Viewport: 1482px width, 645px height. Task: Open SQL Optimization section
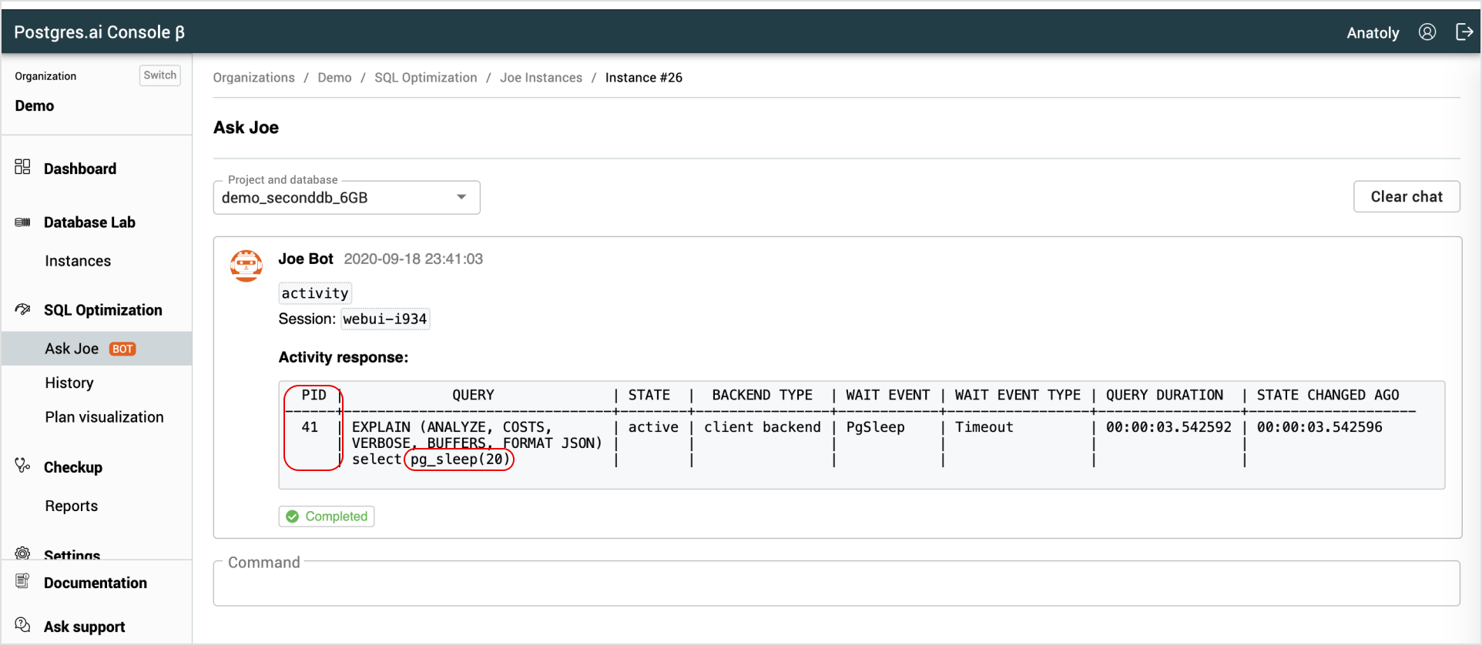point(103,310)
